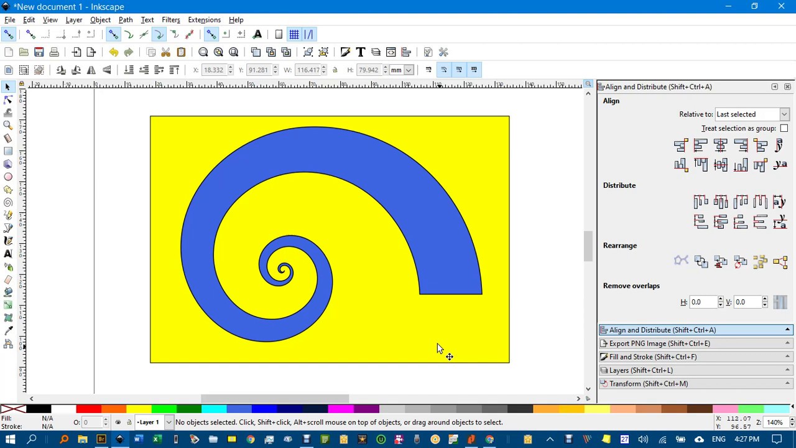Open the Object menu
The height and width of the screenshot is (448, 796).
(x=100, y=20)
